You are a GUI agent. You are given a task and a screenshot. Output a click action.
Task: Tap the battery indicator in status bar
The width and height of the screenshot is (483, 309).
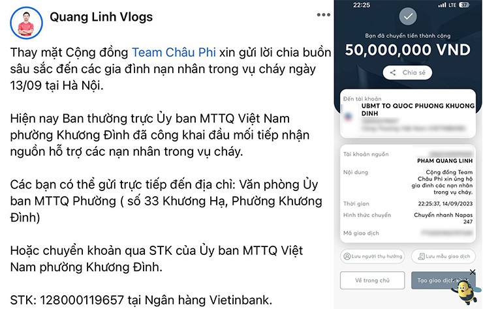(464, 5)
